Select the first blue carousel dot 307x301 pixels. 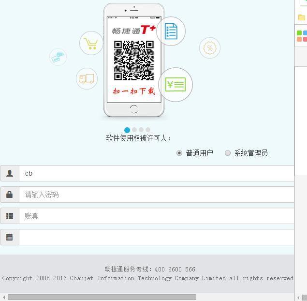click(x=127, y=130)
